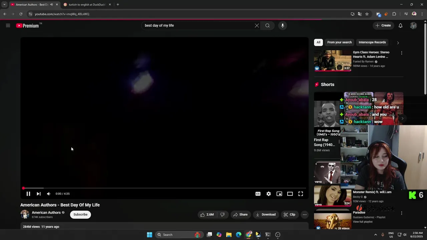Open OBS Studio from the taskbar
The width and height of the screenshot is (427, 240).
pos(278,235)
